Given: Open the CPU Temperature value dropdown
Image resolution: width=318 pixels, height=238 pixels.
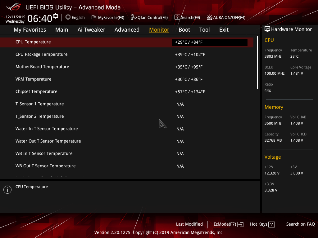Looking at the screenshot, I should [x=209, y=42].
